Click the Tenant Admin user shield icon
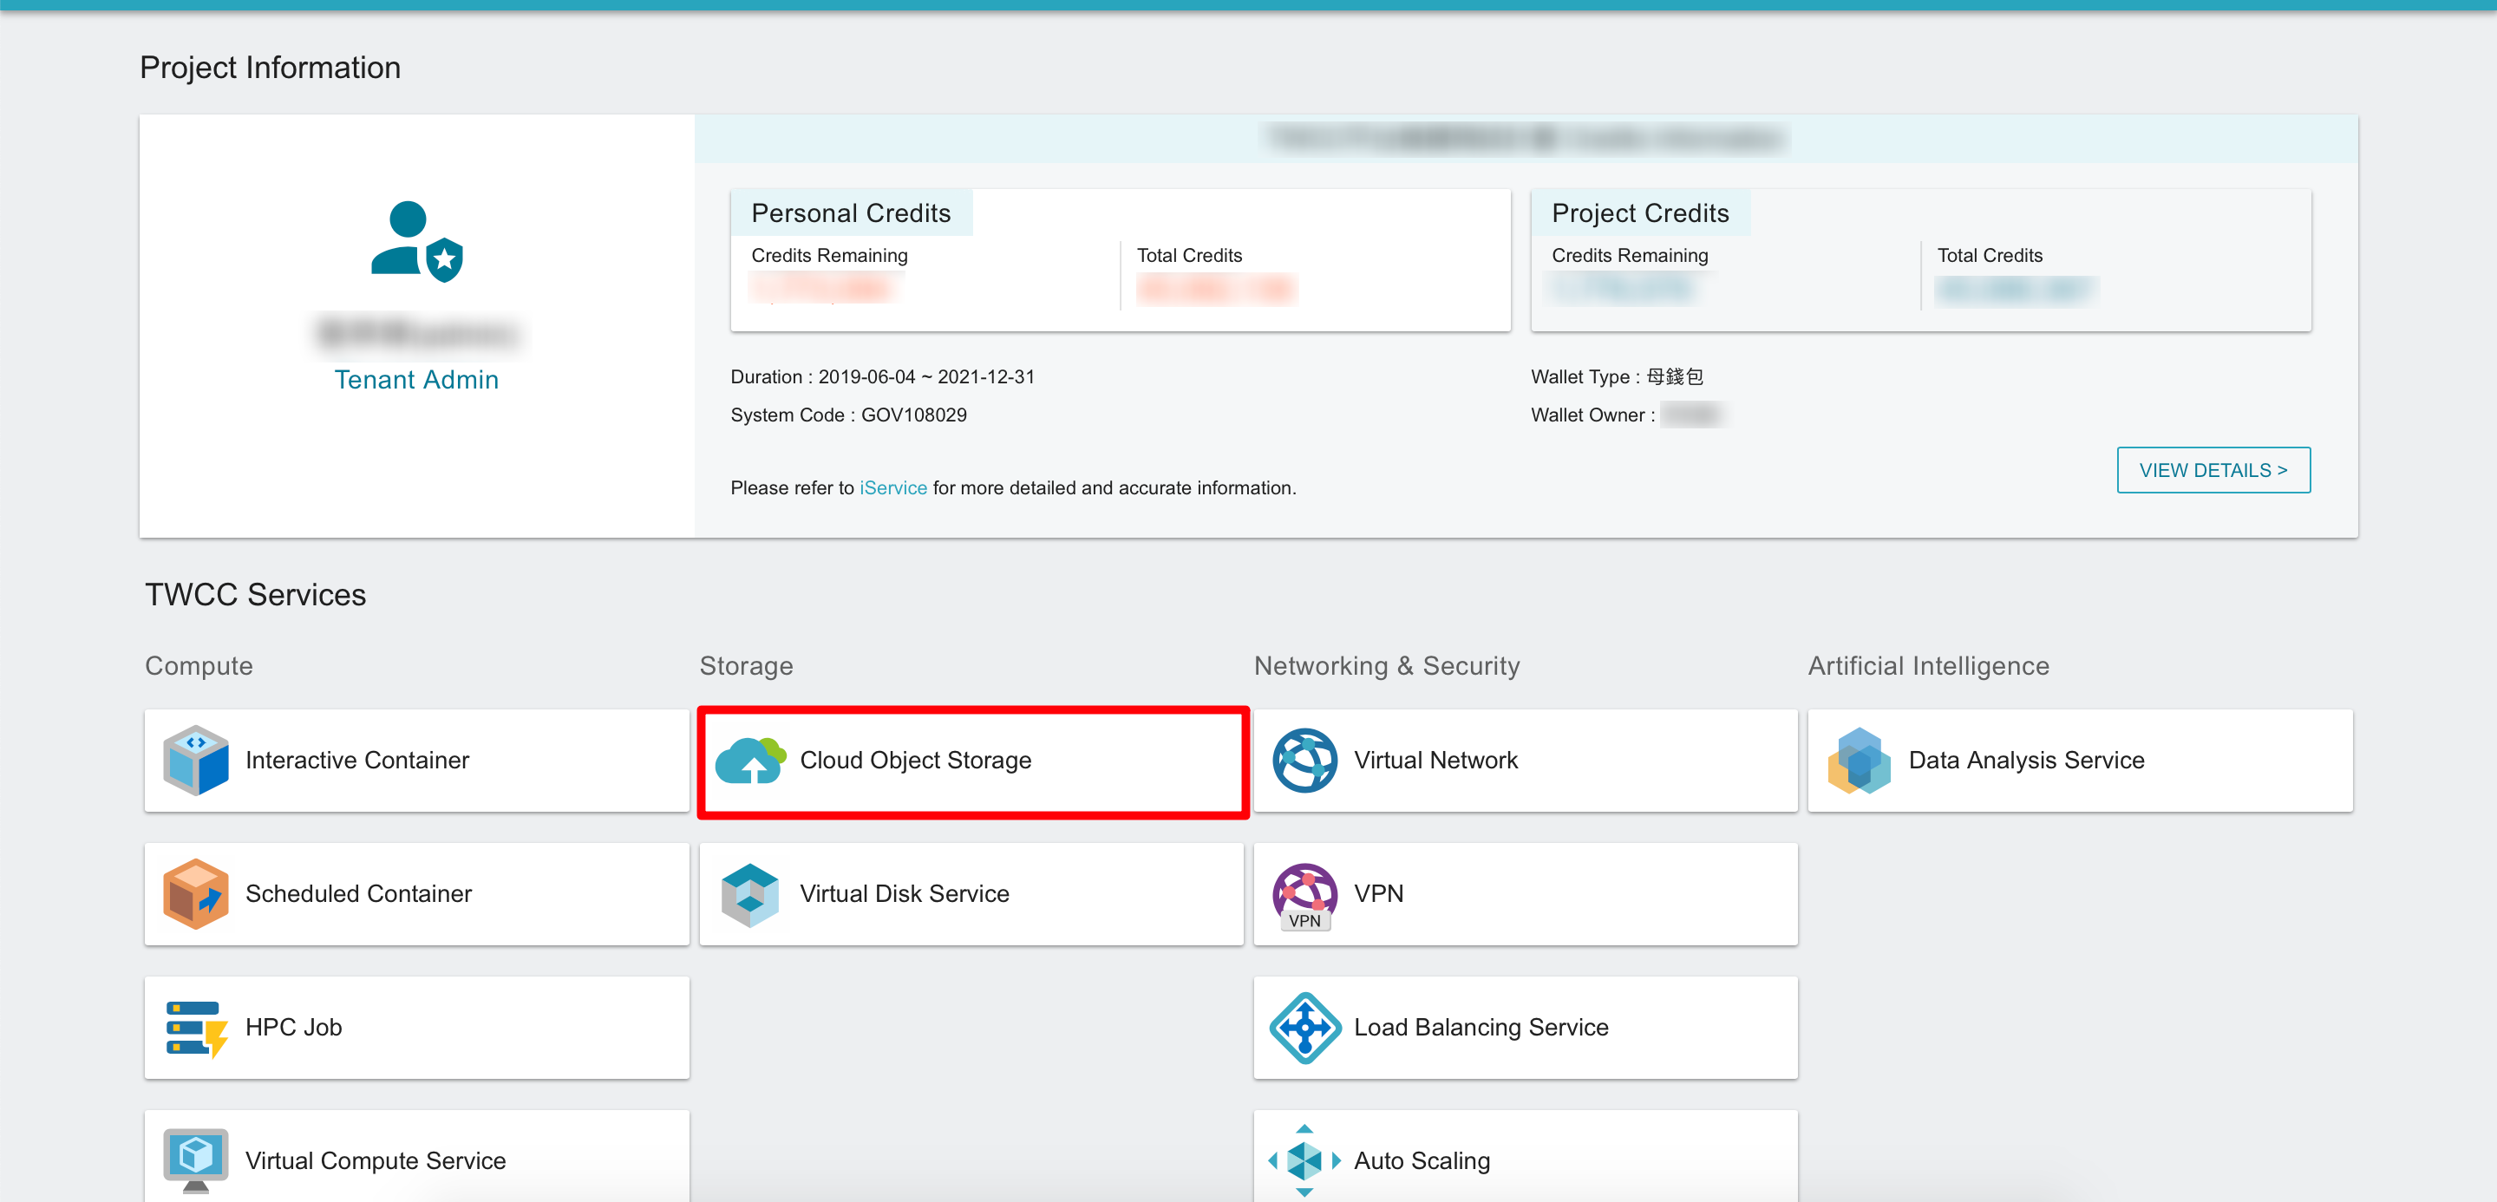 point(417,241)
